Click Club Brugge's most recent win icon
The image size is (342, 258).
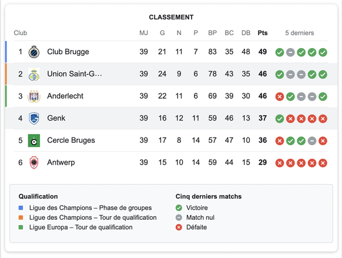pos(323,52)
